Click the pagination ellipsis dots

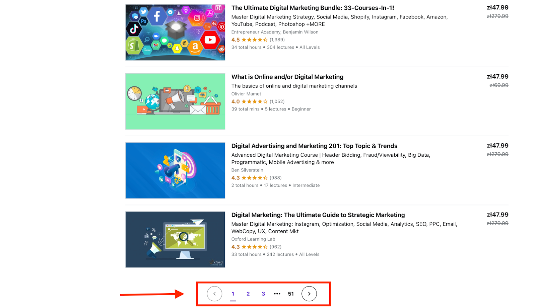pos(277,294)
